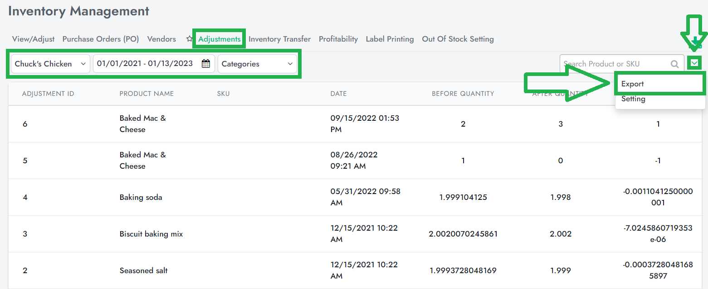Open the Out Of Stock Setting tab

[458, 39]
